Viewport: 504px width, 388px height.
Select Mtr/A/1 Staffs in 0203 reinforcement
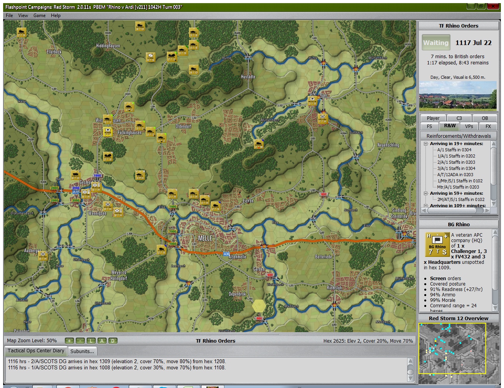[x=458, y=187]
